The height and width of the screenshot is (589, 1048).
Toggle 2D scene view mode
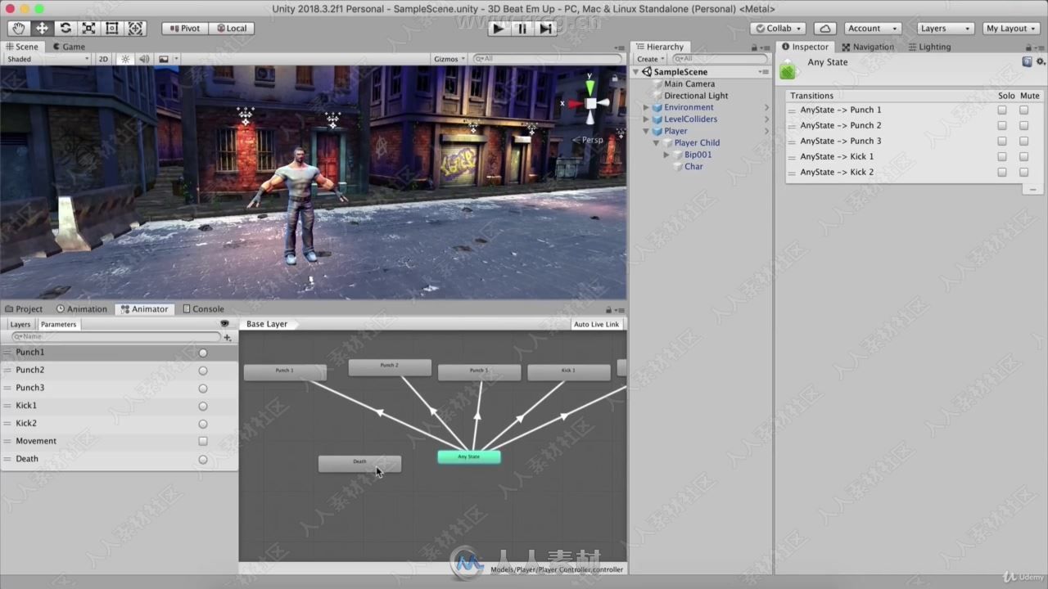[x=103, y=59]
